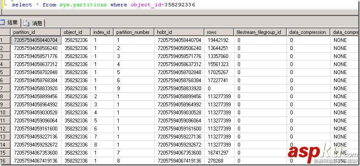Click partition_id cell 72057594058702848

pyautogui.click(x=36, y=72)
